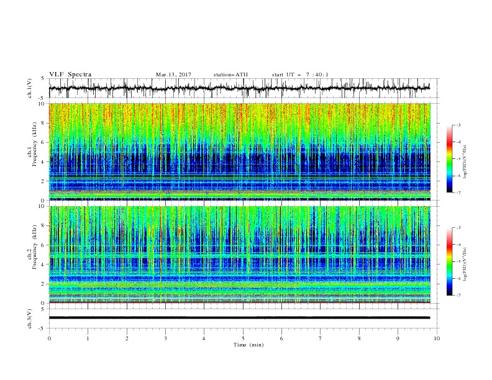The width and height of the screenshot is (492, 380).
Task: Click the "7" tick on the time axis
Action: point(321,338)
